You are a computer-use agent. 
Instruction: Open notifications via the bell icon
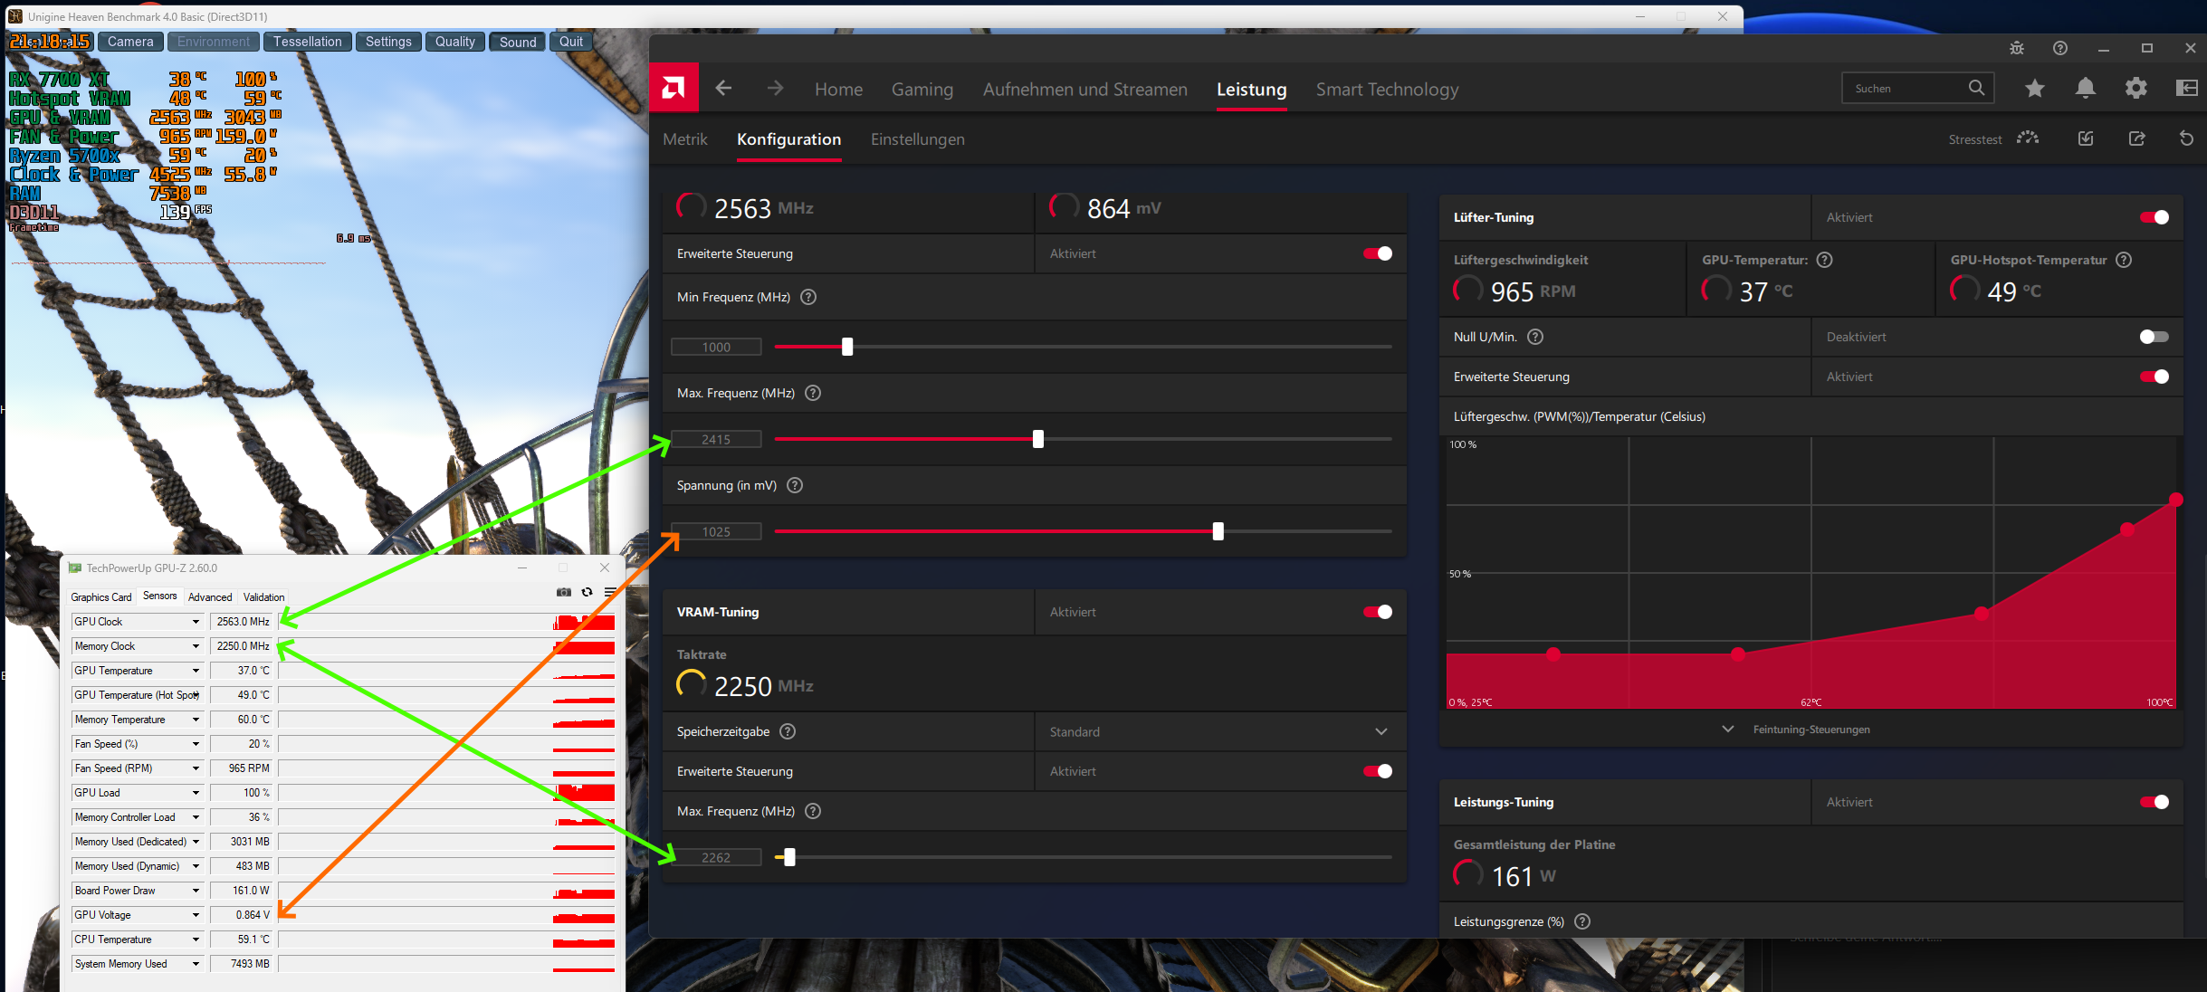pyautogui.click(x=2085, y=88)
